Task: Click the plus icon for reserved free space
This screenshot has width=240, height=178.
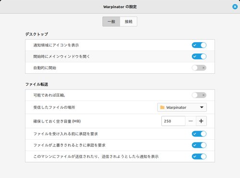Action: [x=201, y=121]
